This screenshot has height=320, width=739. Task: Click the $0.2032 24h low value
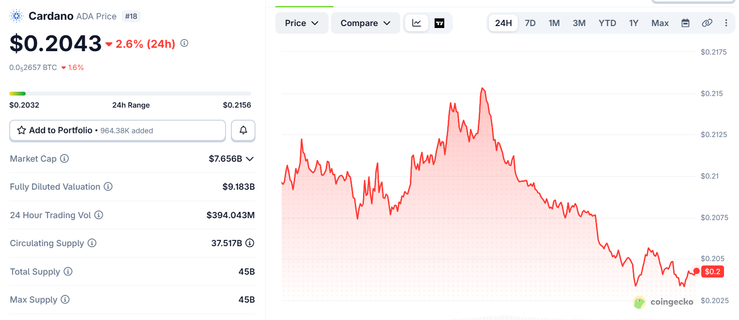(24, 105)
